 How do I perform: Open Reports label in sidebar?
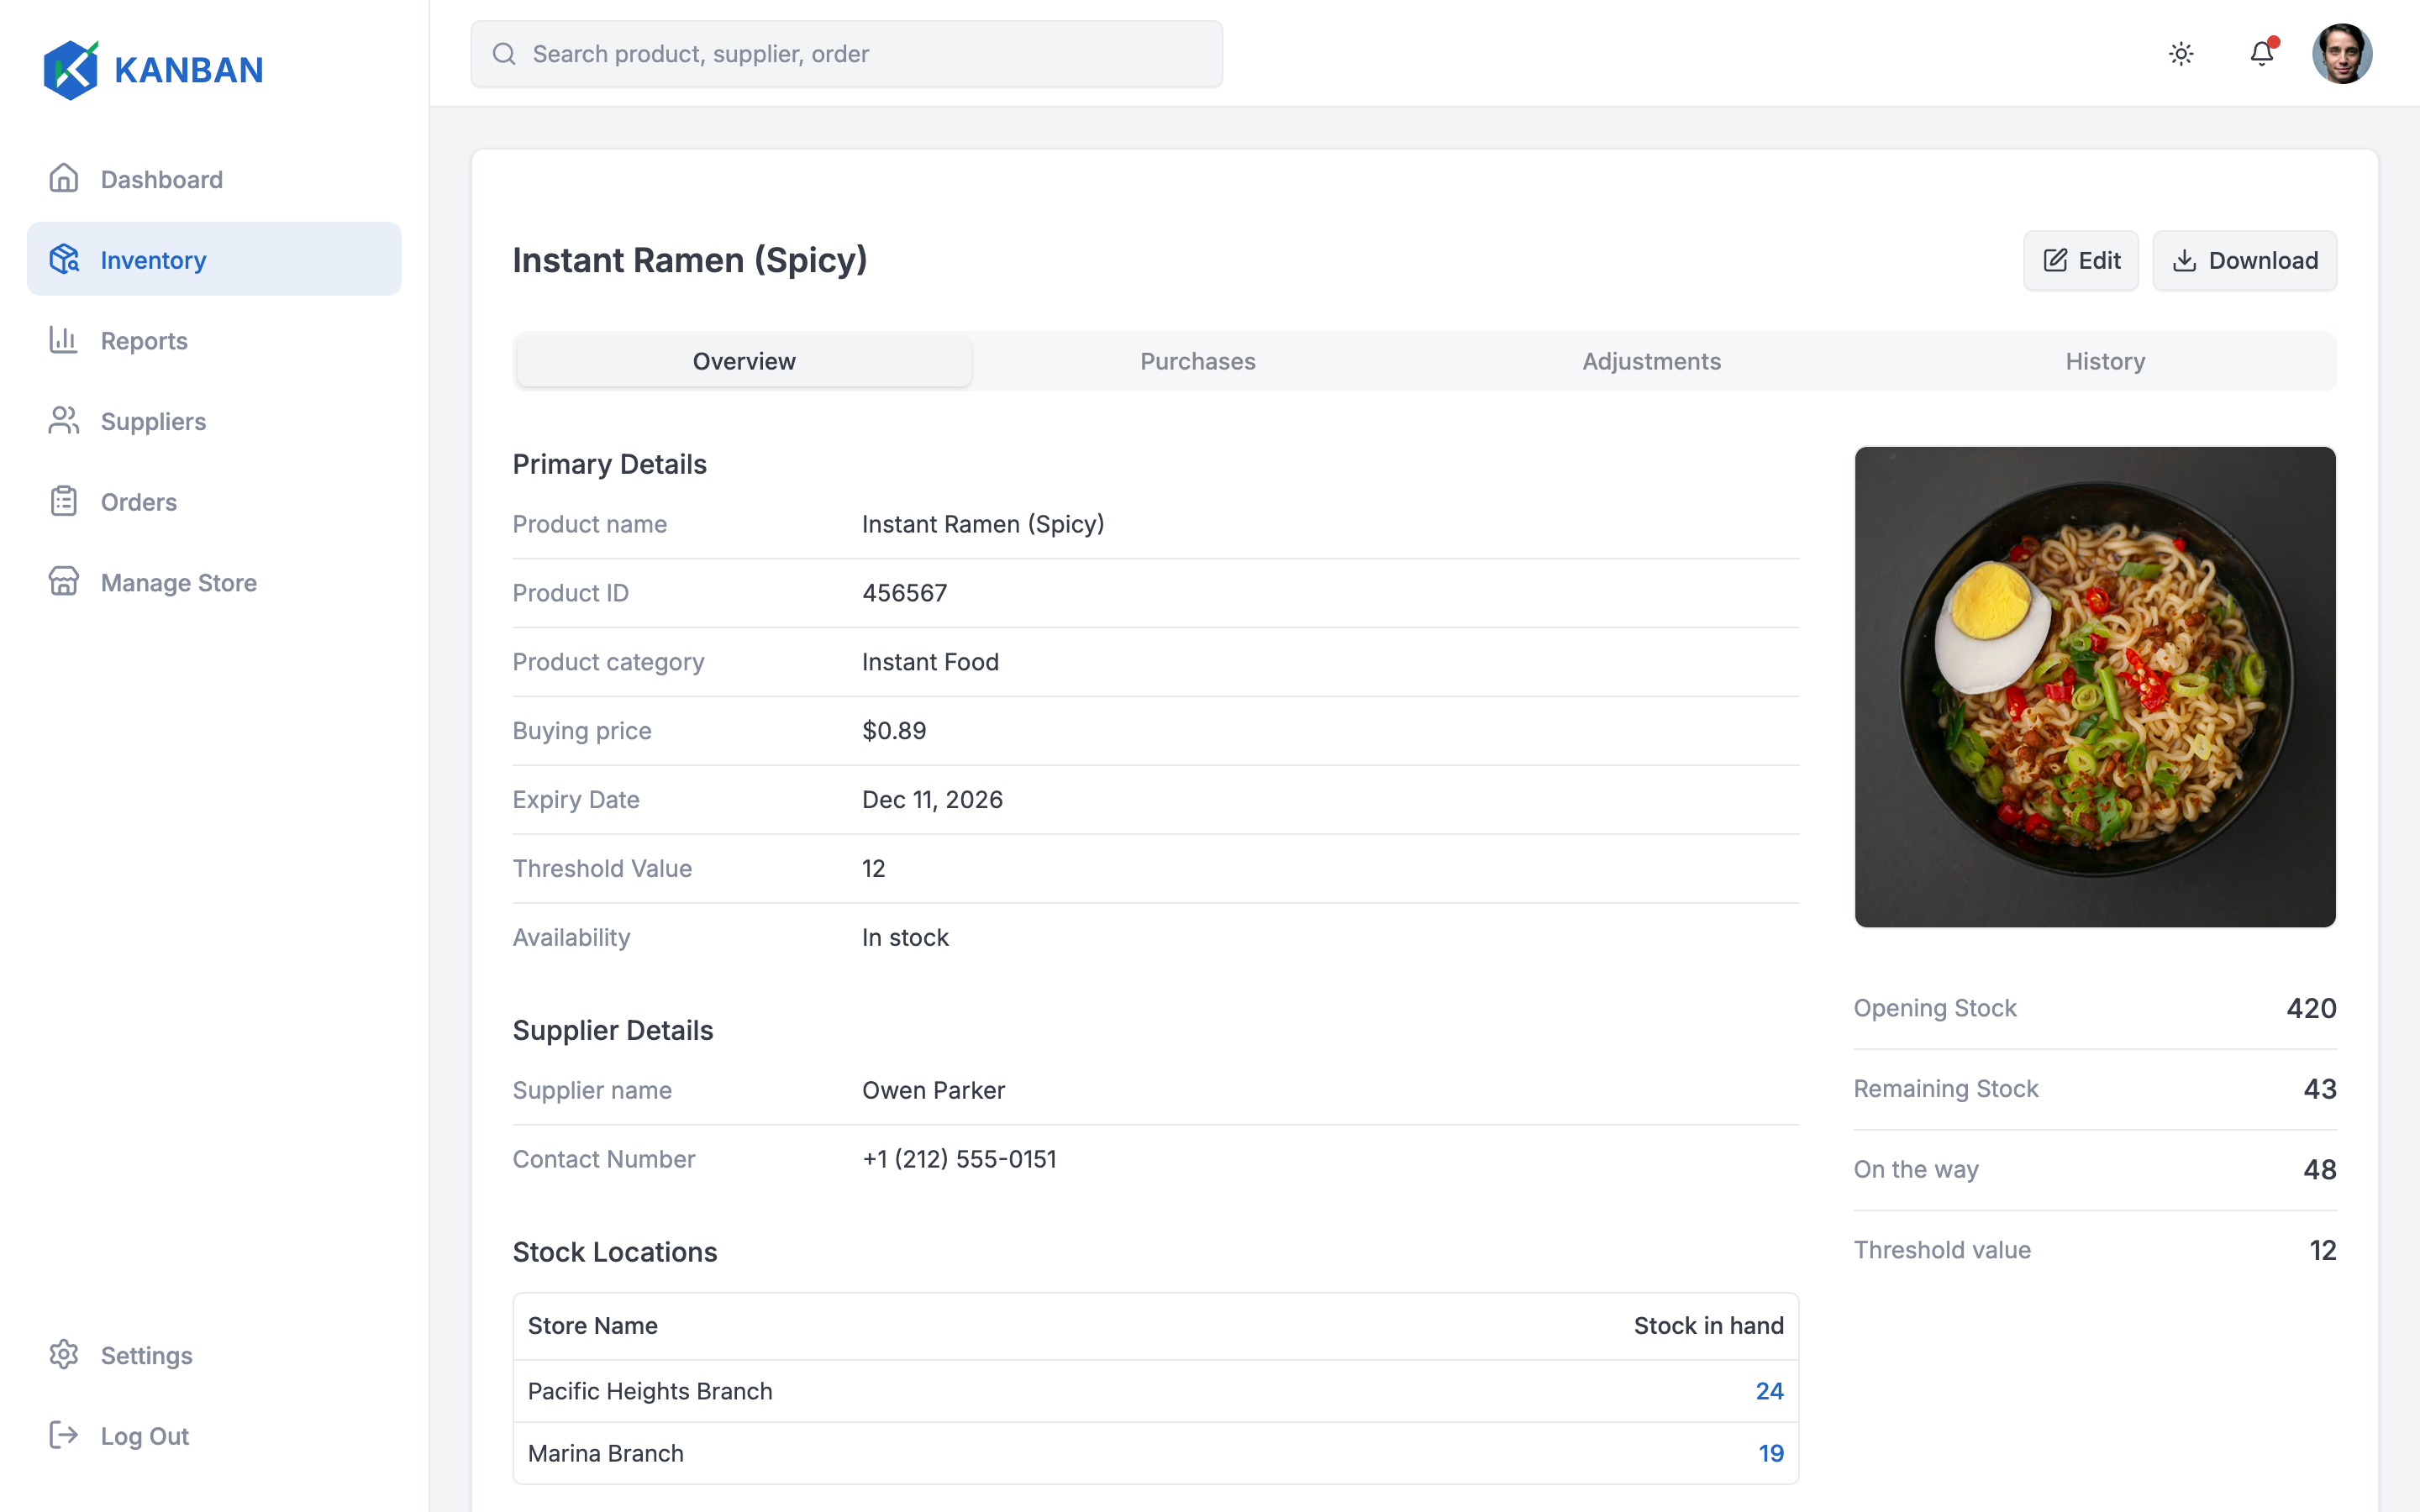(144, 341)
